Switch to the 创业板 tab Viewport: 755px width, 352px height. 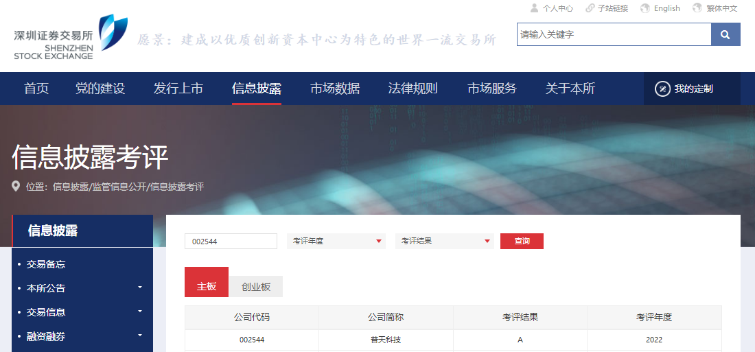point(256,287)
